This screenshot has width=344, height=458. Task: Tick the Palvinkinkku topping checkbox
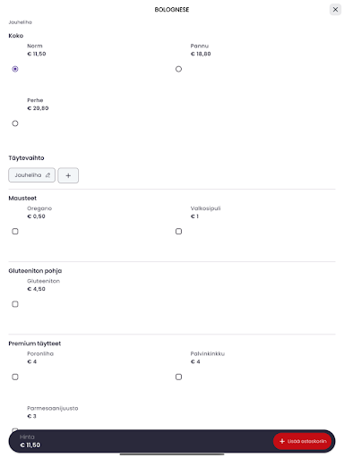click(178, 377)
